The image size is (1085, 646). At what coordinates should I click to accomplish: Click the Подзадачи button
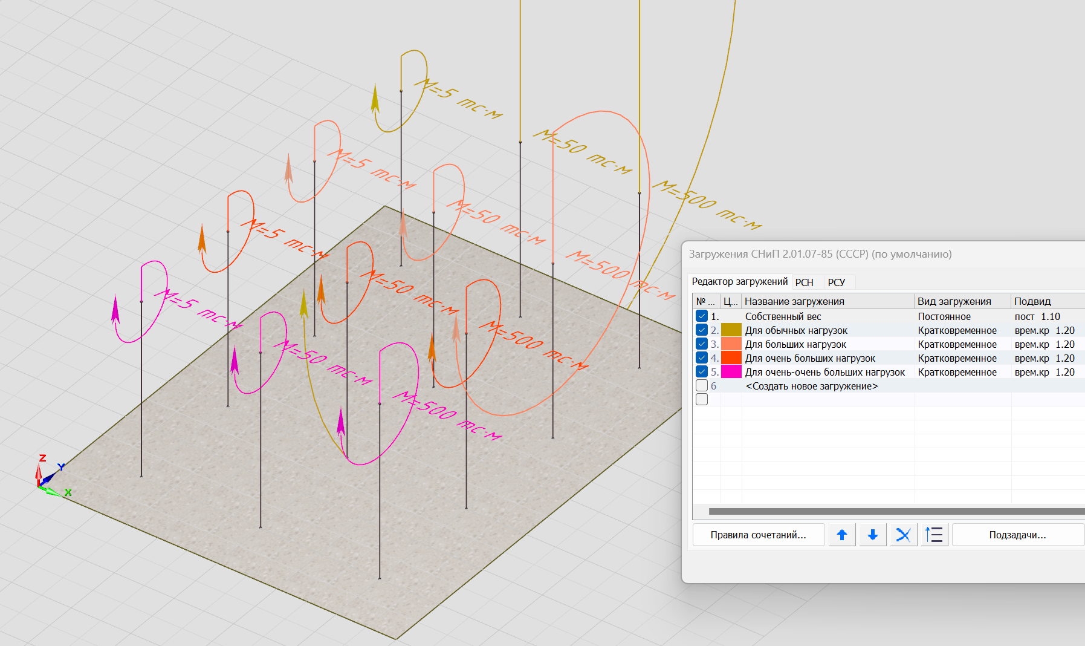[x=1017, y=535]
